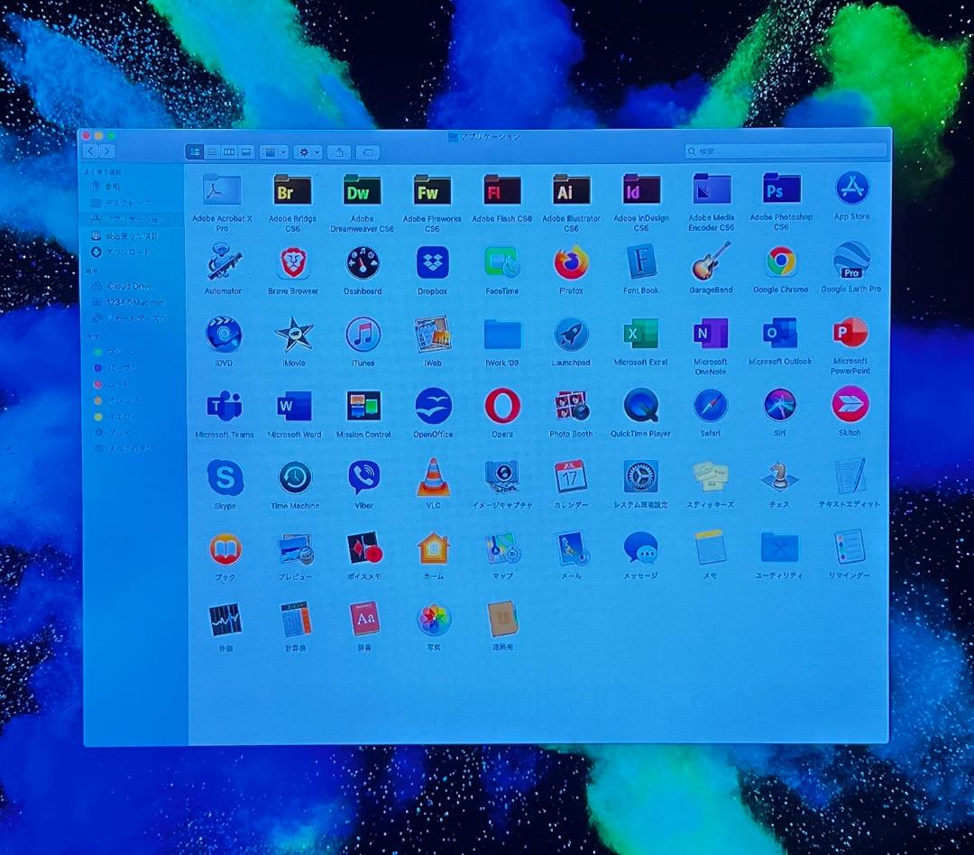
Task: Open Adobe Photoshop CS6 folder
Action: [781, 188]
